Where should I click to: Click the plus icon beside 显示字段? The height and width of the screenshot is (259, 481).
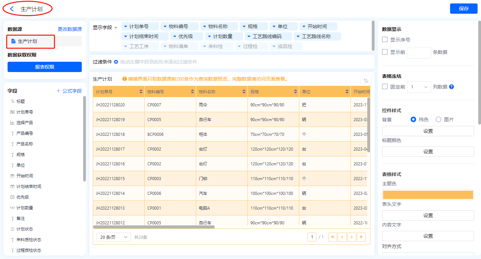pyautogui.click(x=116, y=28)
